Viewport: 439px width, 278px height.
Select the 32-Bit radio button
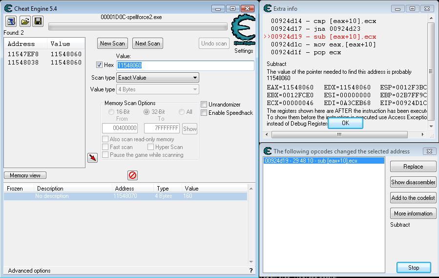(x=146, y=112)
